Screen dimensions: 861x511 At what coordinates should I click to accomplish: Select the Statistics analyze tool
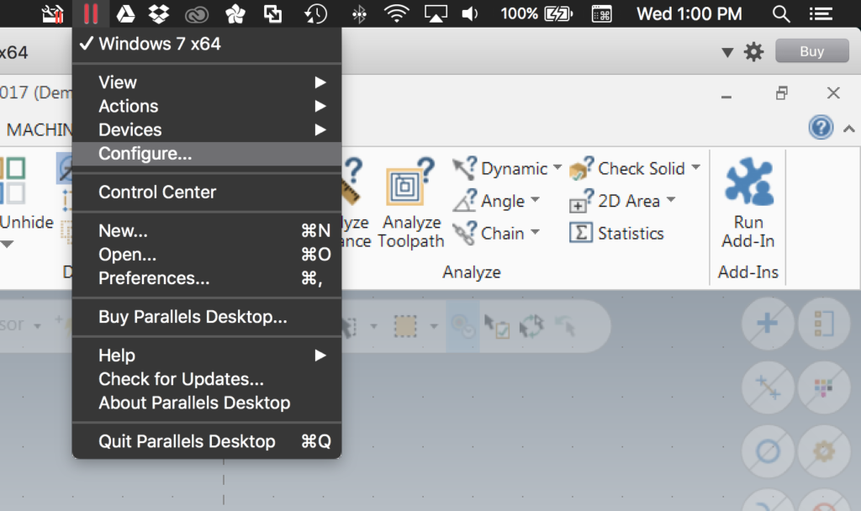[617, 233]
